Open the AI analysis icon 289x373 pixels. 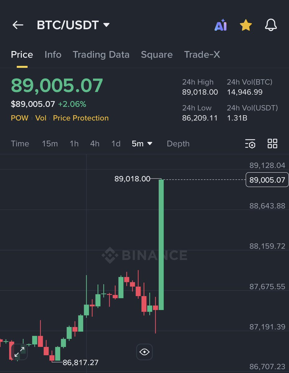coord(221,26)
